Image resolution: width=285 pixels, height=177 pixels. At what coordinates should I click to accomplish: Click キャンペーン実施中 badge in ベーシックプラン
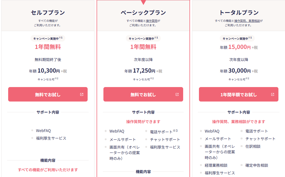[143, 38]
